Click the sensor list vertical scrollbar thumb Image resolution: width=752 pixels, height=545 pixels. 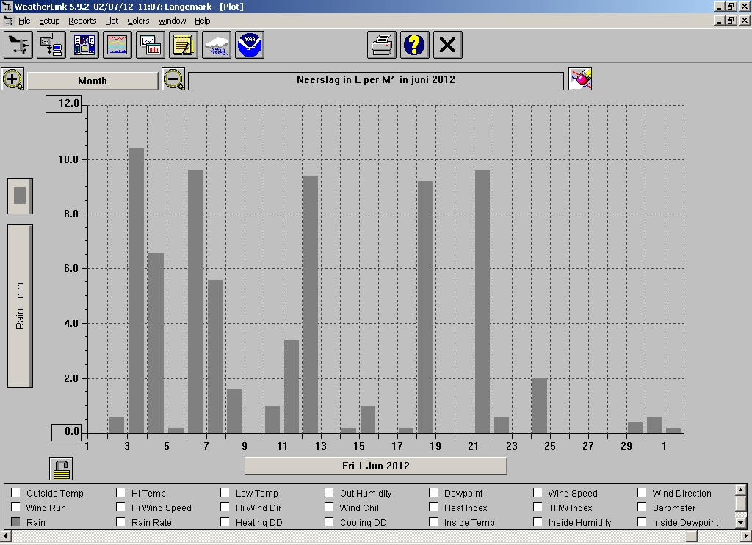point(740,503)
